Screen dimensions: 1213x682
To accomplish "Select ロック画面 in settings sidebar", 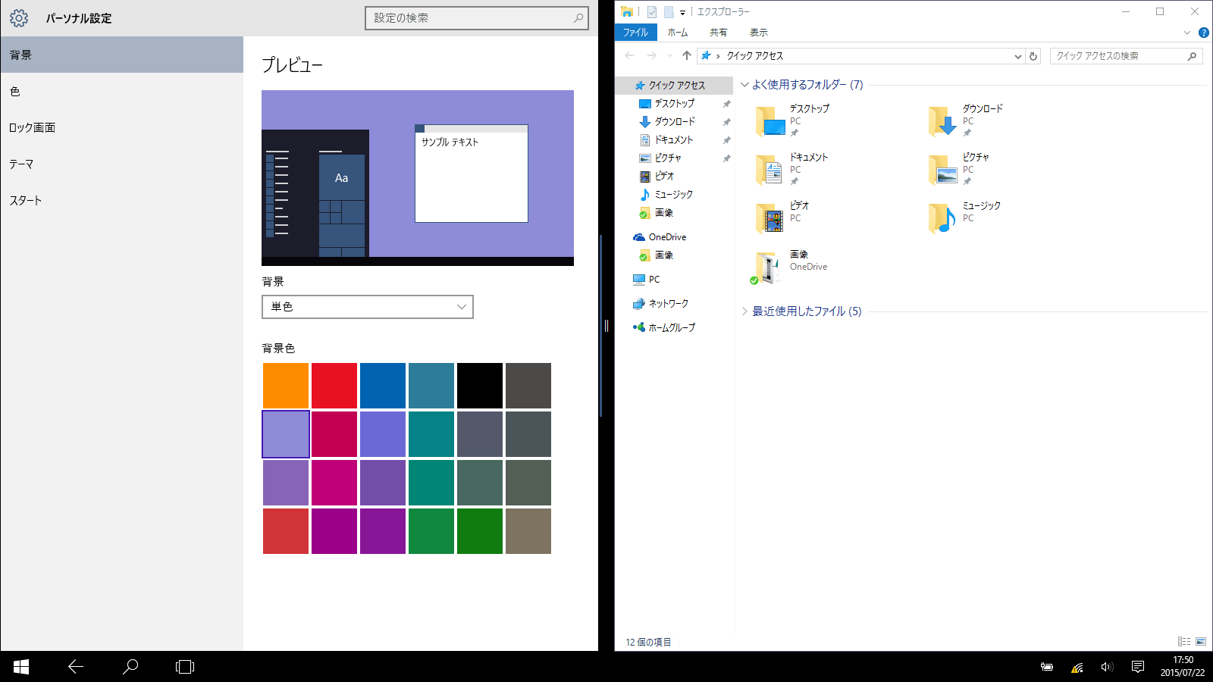I will click(x=121, y=127).
